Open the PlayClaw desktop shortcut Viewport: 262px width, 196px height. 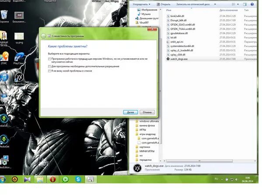pyautogui.click(x=19, y=58)
